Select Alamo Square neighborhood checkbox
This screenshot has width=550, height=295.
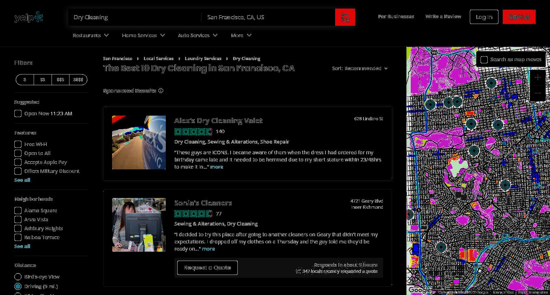tap(18, 211)
